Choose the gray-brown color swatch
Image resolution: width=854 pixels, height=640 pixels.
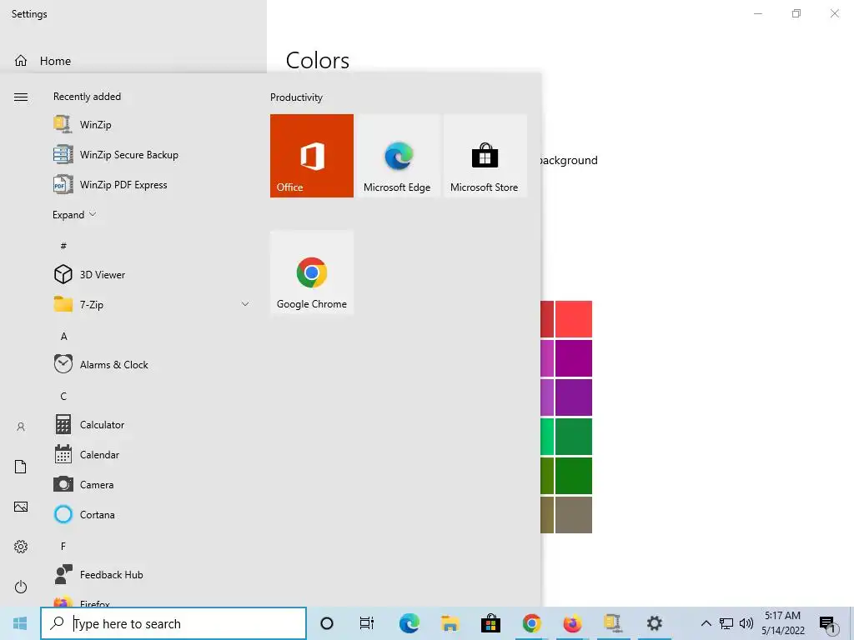tap(574, 515)
